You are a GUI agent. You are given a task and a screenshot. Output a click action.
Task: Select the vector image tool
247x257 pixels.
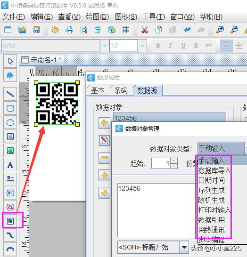coord(10,137)
